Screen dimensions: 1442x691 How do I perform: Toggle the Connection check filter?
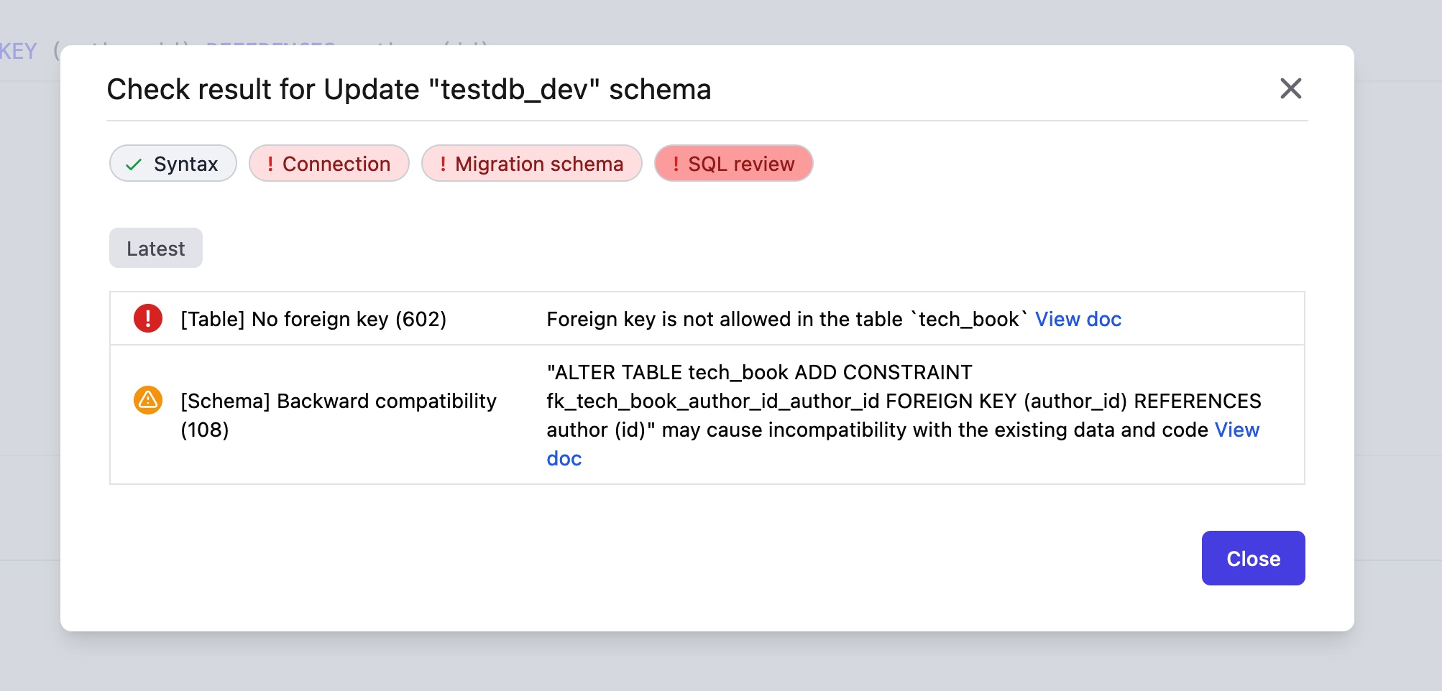coord(329,164)
